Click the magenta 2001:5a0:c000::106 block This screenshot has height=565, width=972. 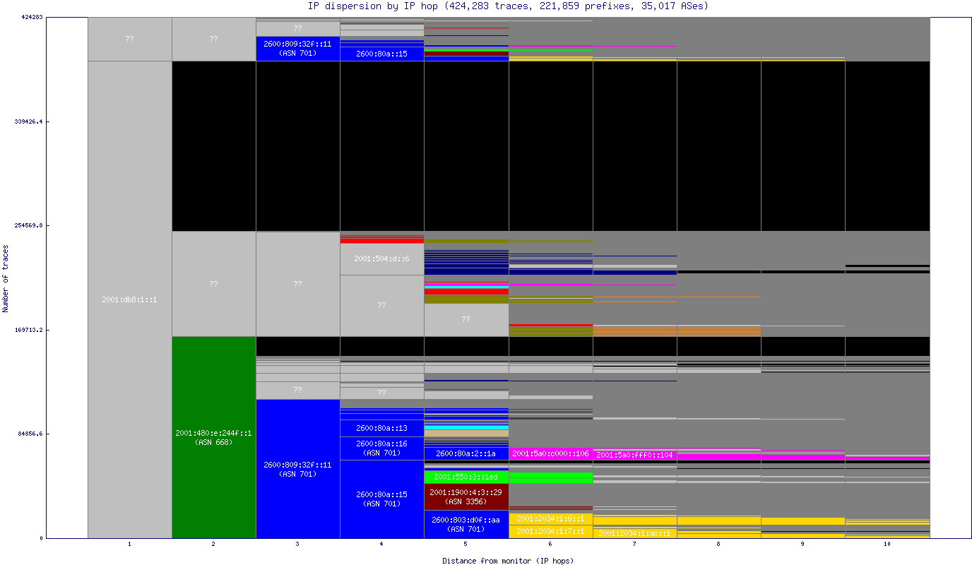pyautogui.click(x=550, y=453)
